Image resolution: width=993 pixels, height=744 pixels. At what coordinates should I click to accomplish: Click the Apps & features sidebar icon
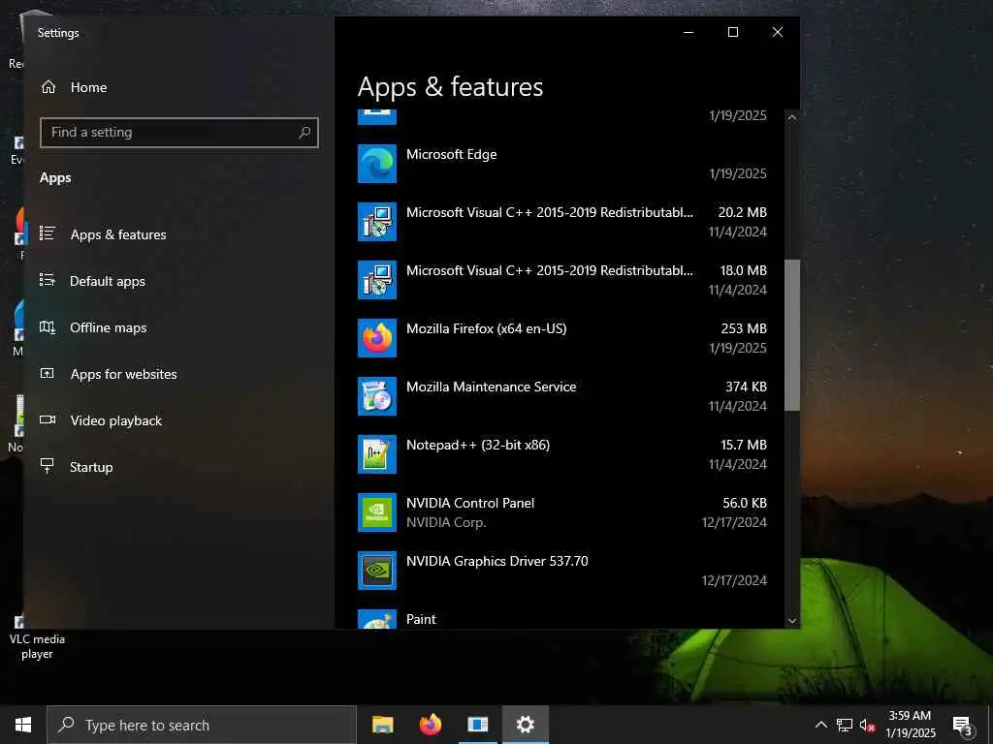coord(48,233)
